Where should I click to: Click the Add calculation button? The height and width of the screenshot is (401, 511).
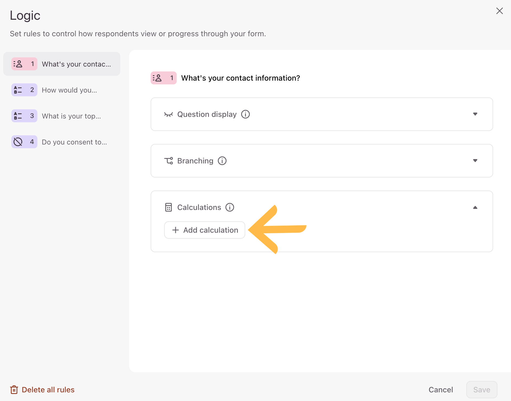205,230
